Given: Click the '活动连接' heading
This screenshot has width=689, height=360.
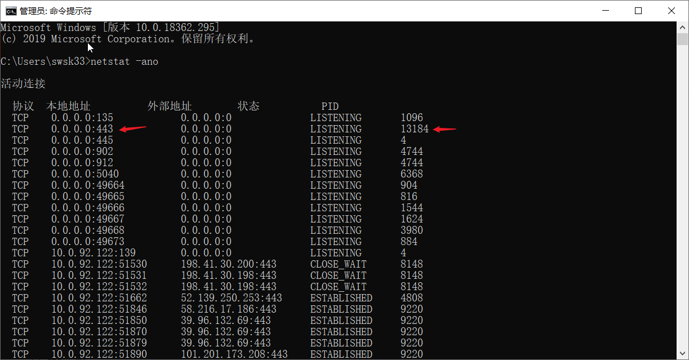Looking at the screenshot, I should point(23,84).
